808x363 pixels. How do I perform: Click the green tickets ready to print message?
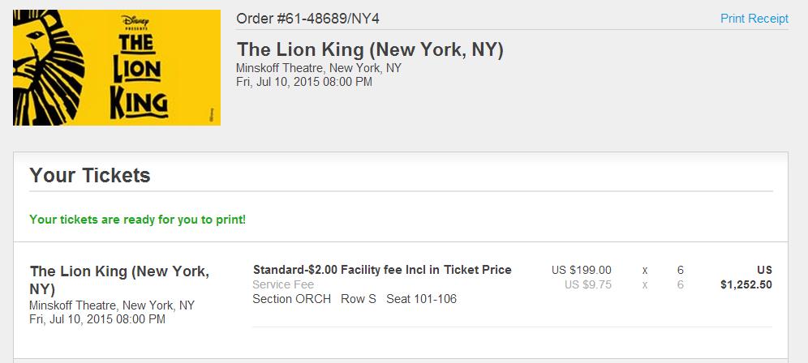[137, 220]
